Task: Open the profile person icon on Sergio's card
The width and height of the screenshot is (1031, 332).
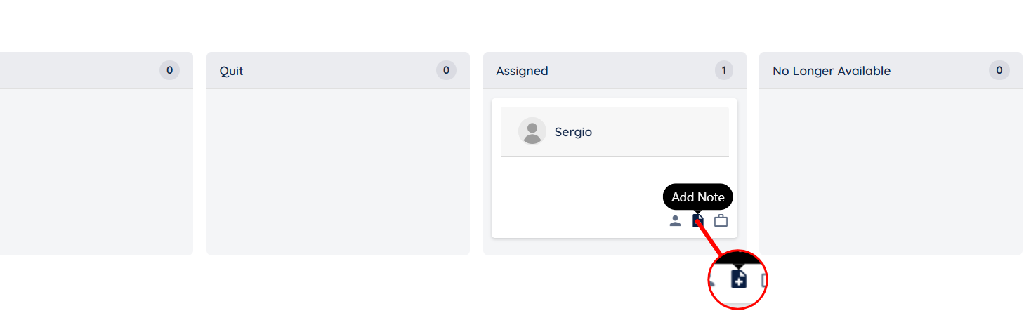Action: (x=675, y=221)
